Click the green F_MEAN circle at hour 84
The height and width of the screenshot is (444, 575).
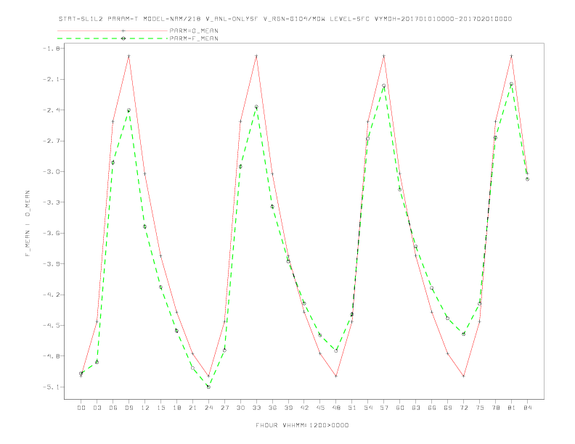click(x=527, y=179)
